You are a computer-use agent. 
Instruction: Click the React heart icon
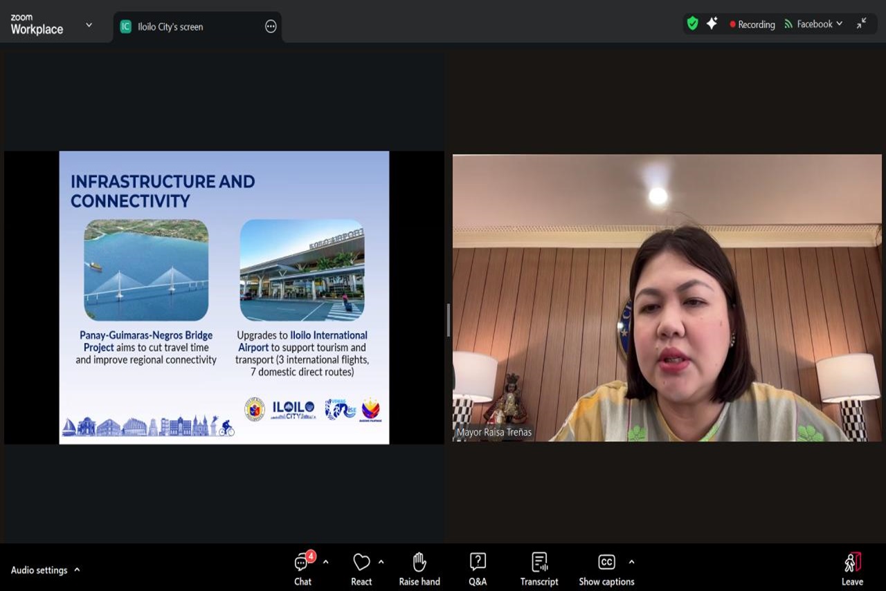pyautogui.click(x=361, y=563)
